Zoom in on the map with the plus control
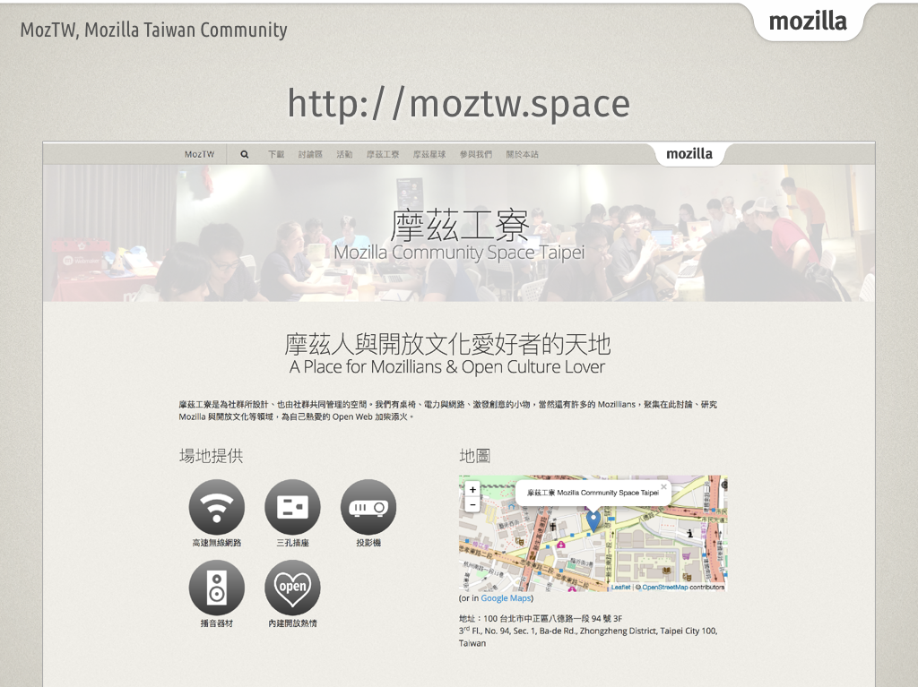This screenshot has height=687, width=918. click(x=472, y=490)
